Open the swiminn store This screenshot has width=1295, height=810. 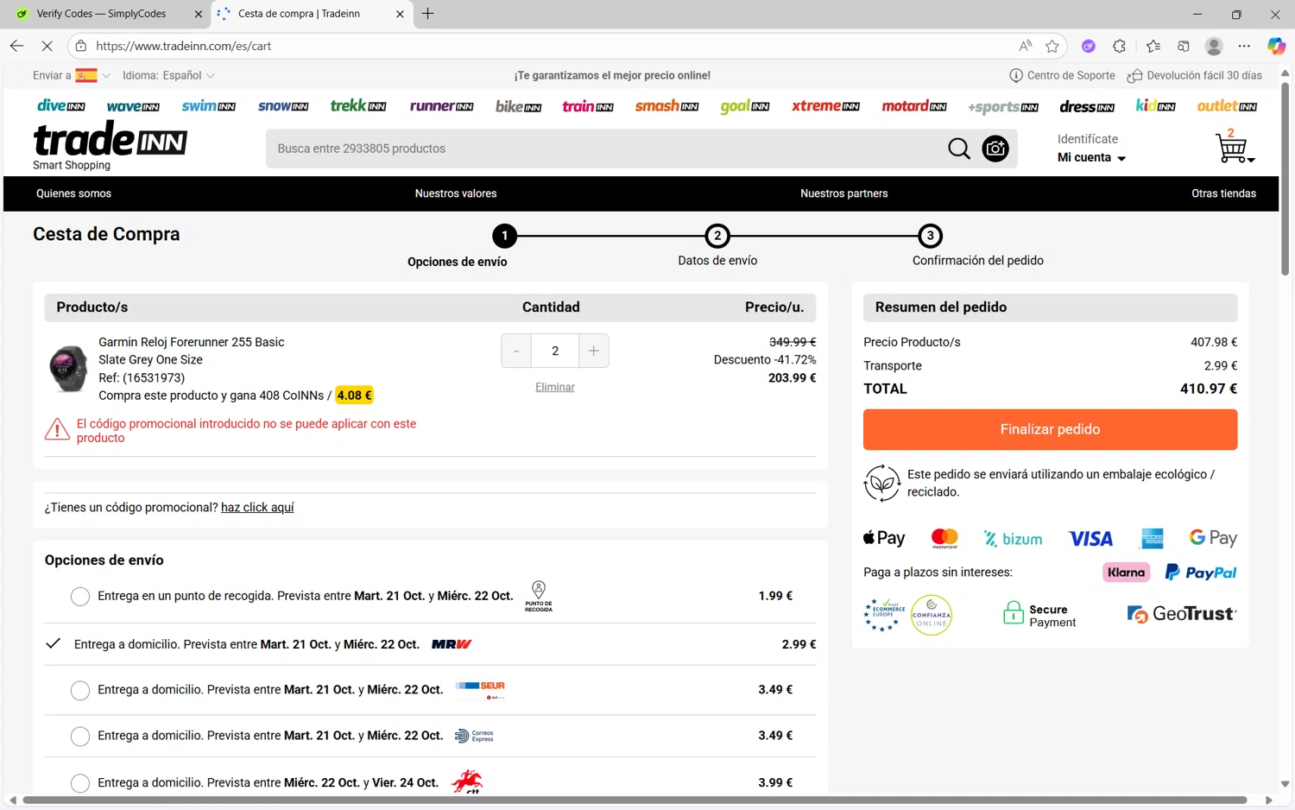pos(208,105)
